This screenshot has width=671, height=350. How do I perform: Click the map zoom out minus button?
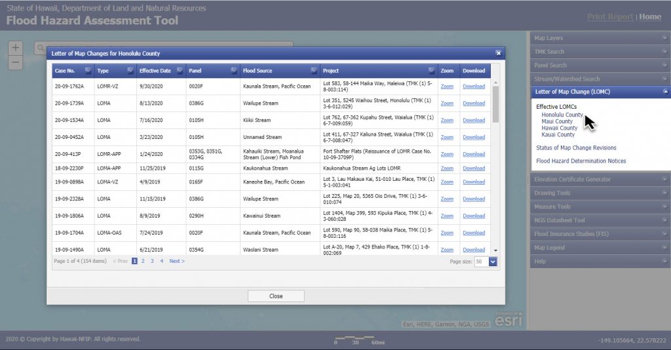pyautogui.click(x=16, y=63)
